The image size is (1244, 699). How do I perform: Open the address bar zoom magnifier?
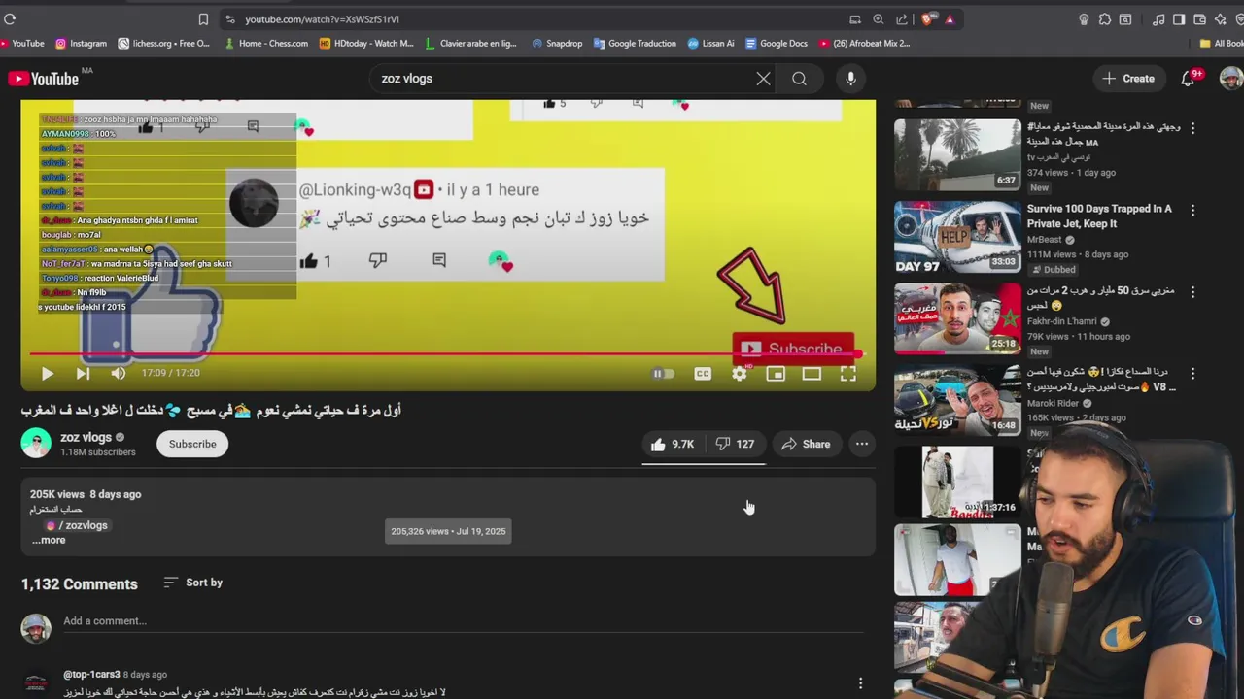[879, 18]
